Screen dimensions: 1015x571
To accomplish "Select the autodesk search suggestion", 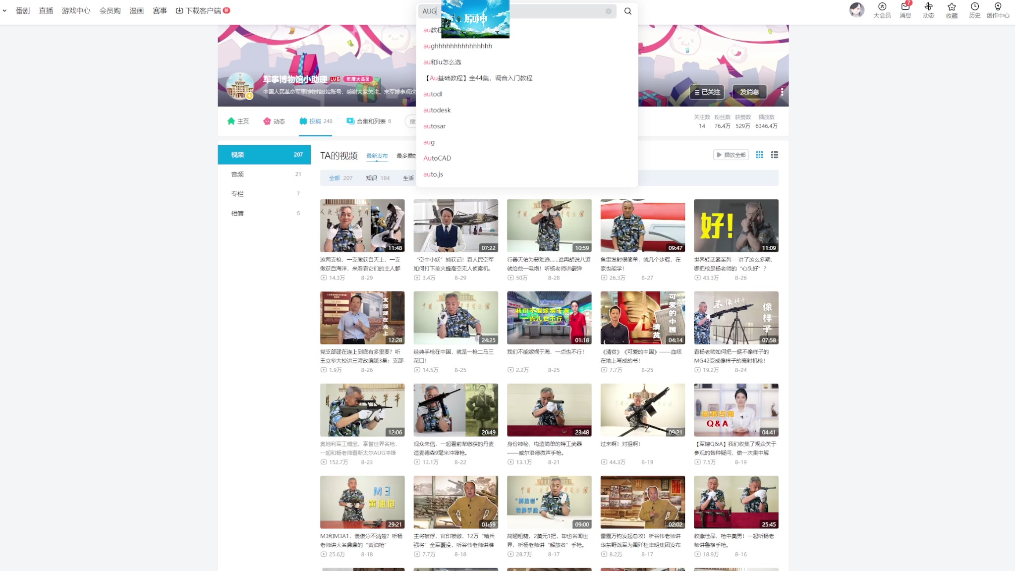I will pyautogui.click(x=437, y=110).
